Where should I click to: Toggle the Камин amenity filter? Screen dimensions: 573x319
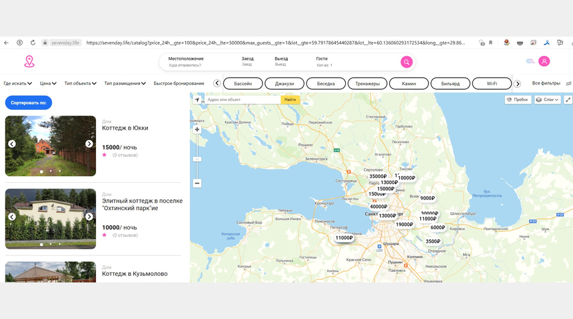pos(409,84)
